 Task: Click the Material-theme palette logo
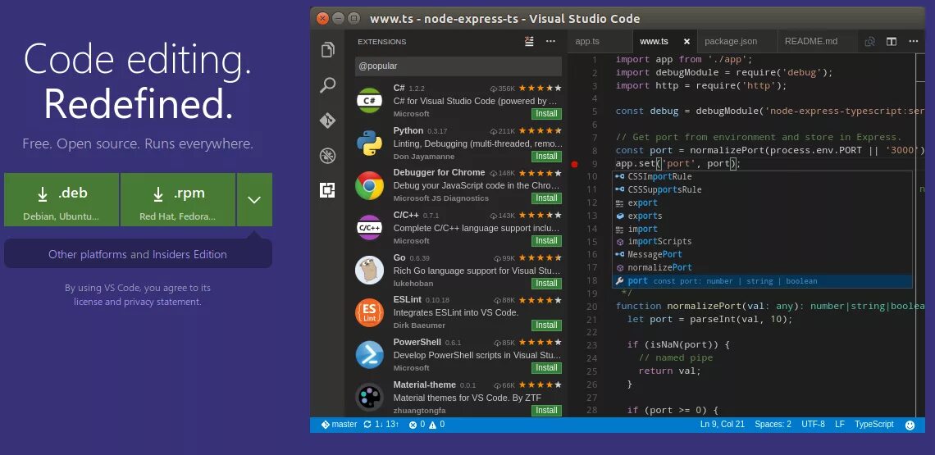pos(369,397)
